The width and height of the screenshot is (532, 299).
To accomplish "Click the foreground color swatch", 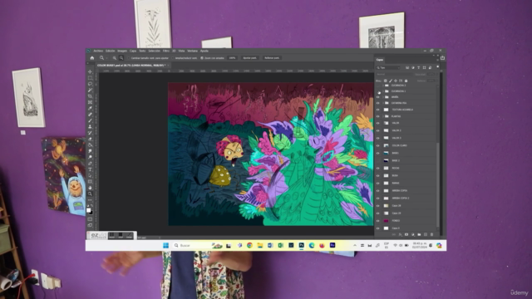I will pyautogui.click(x=89, y=210).
